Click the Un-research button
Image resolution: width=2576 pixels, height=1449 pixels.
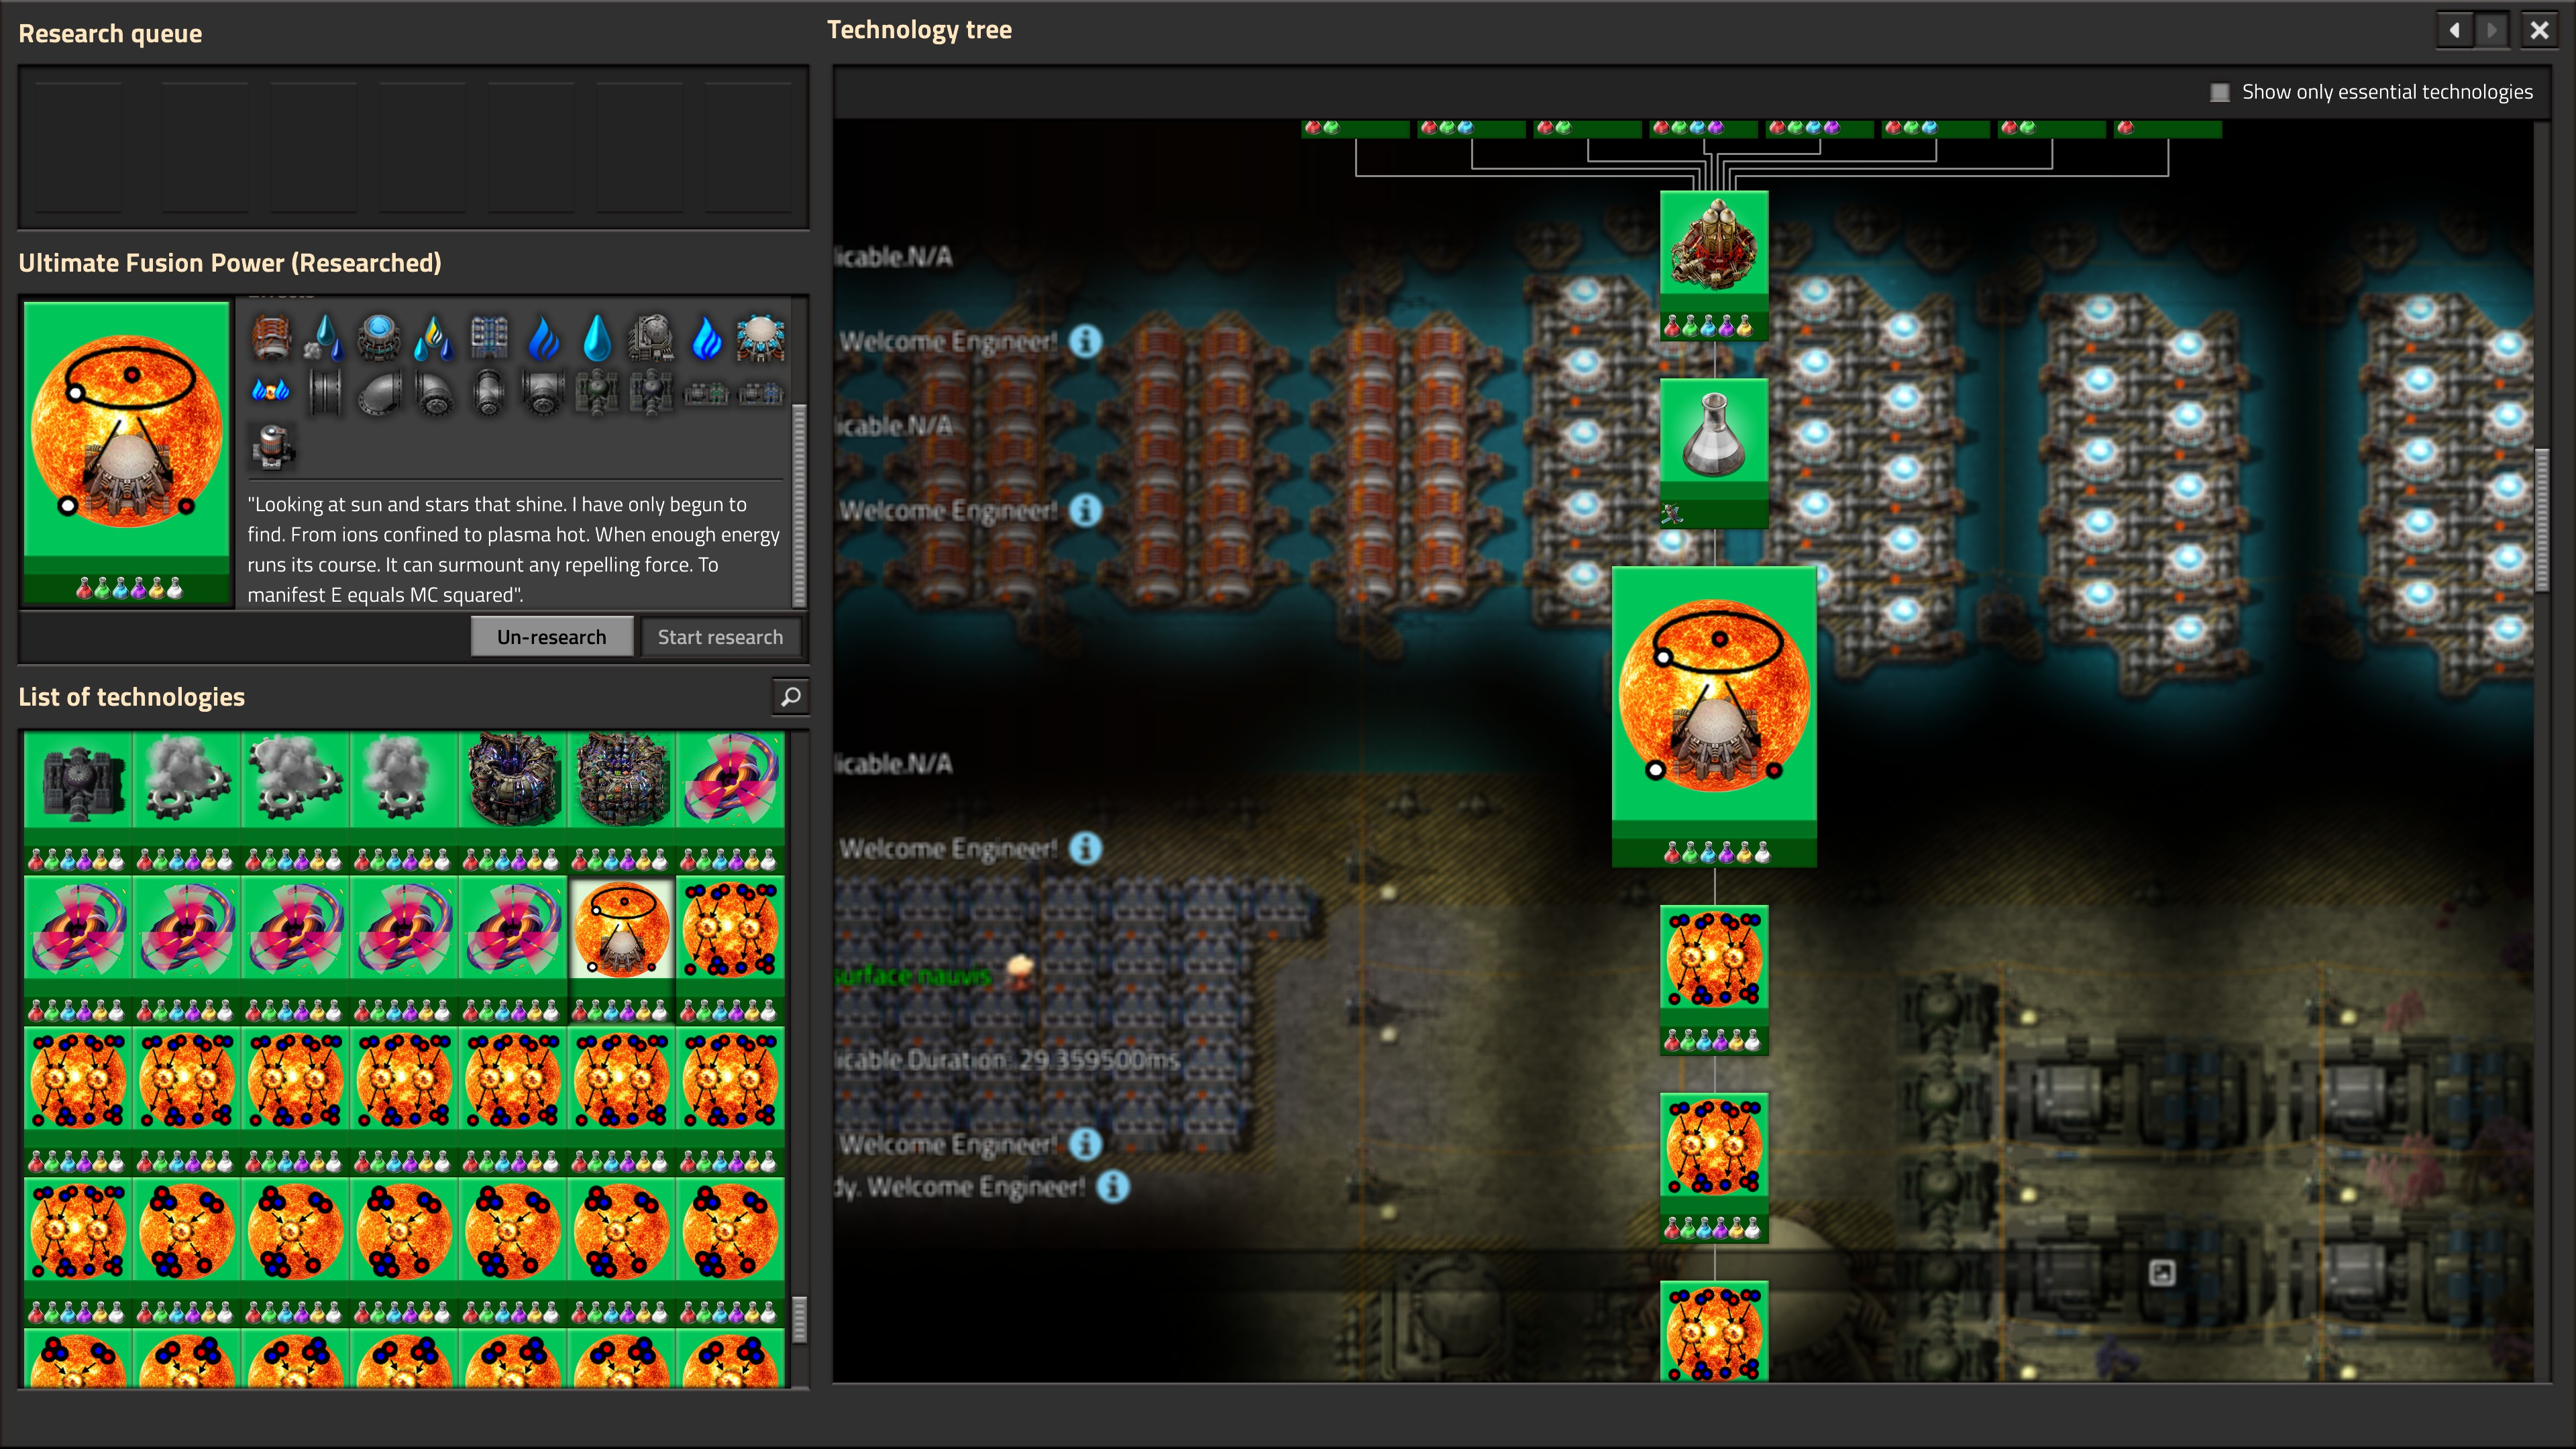552,637
